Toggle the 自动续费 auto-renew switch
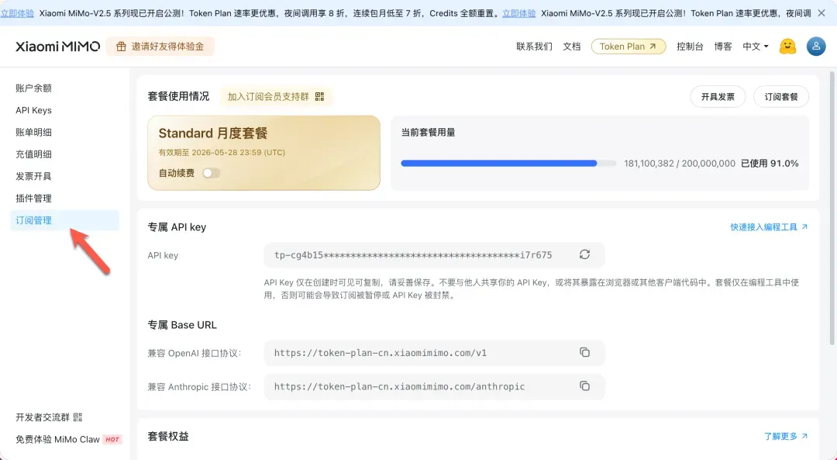 pos(212,173)
